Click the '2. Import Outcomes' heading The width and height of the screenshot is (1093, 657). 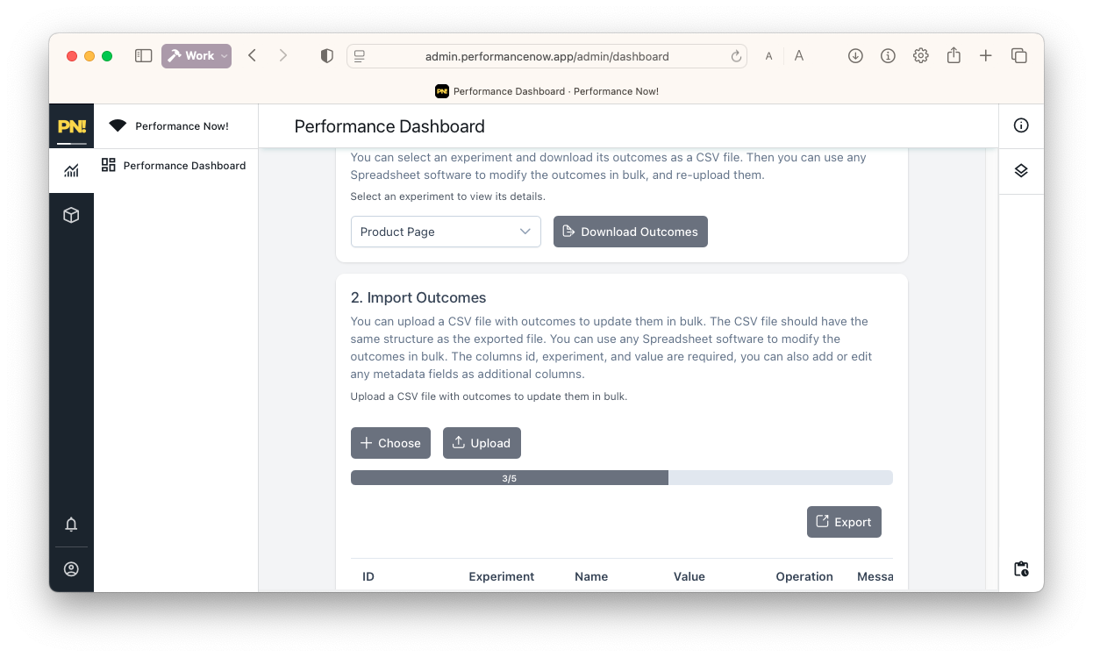pos(418,297)
